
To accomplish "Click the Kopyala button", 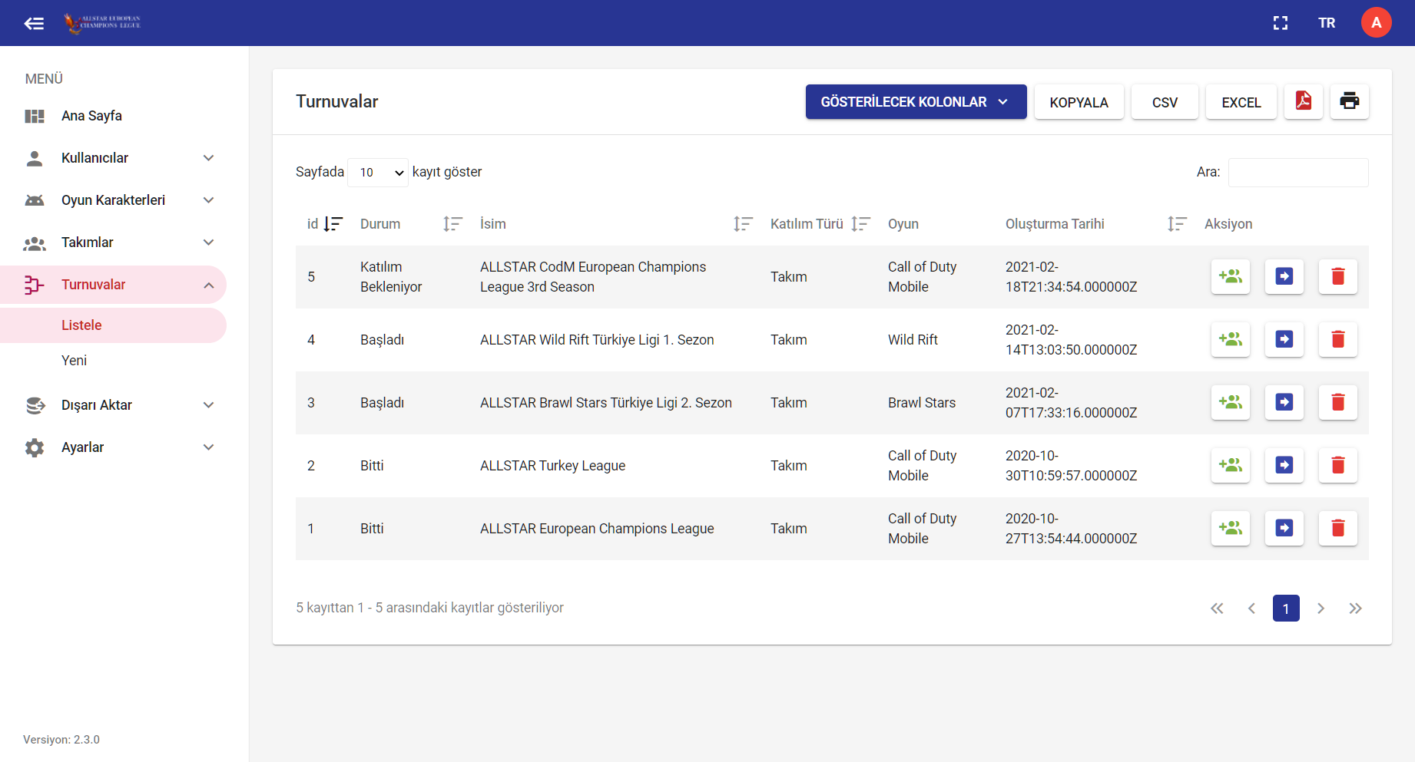I will point(1079,101).
